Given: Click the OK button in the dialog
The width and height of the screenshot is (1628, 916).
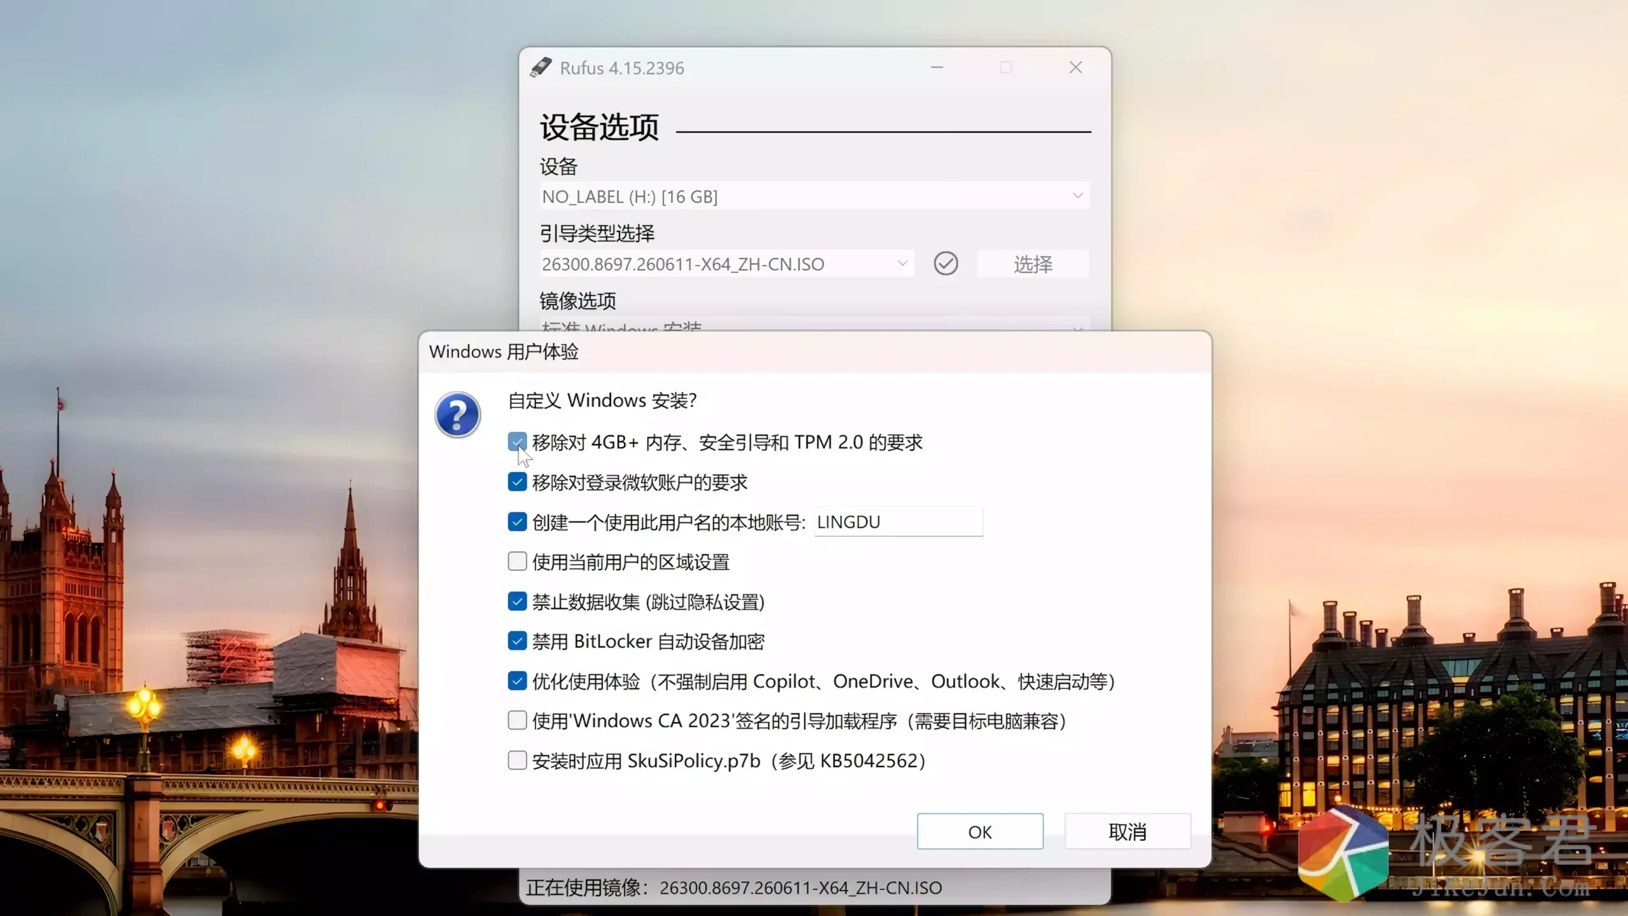Looking at the screenshot, I should click(980, 831).
